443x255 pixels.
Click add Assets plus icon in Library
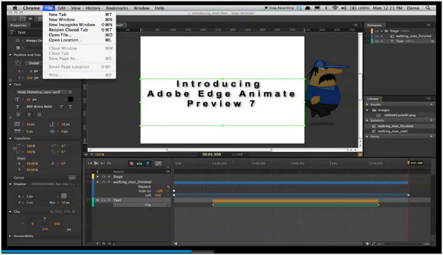coord(431,104)
